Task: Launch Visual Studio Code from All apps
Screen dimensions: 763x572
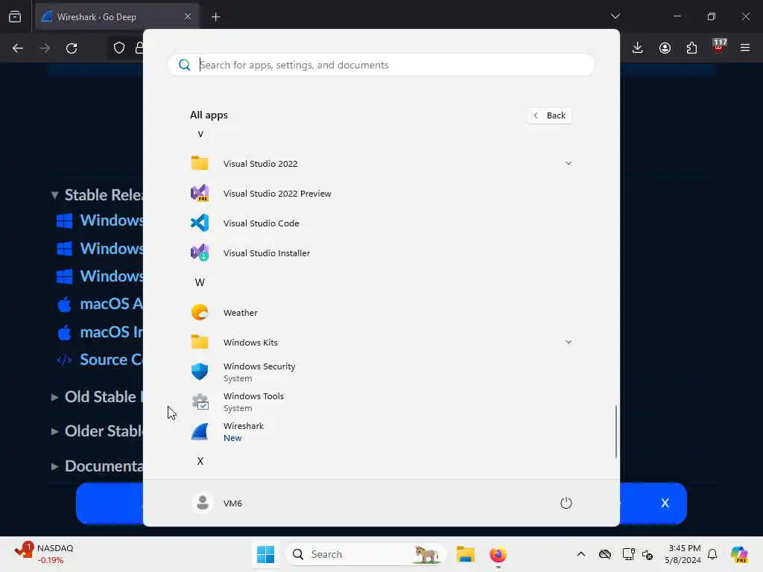Action: (x=381, y=223)
